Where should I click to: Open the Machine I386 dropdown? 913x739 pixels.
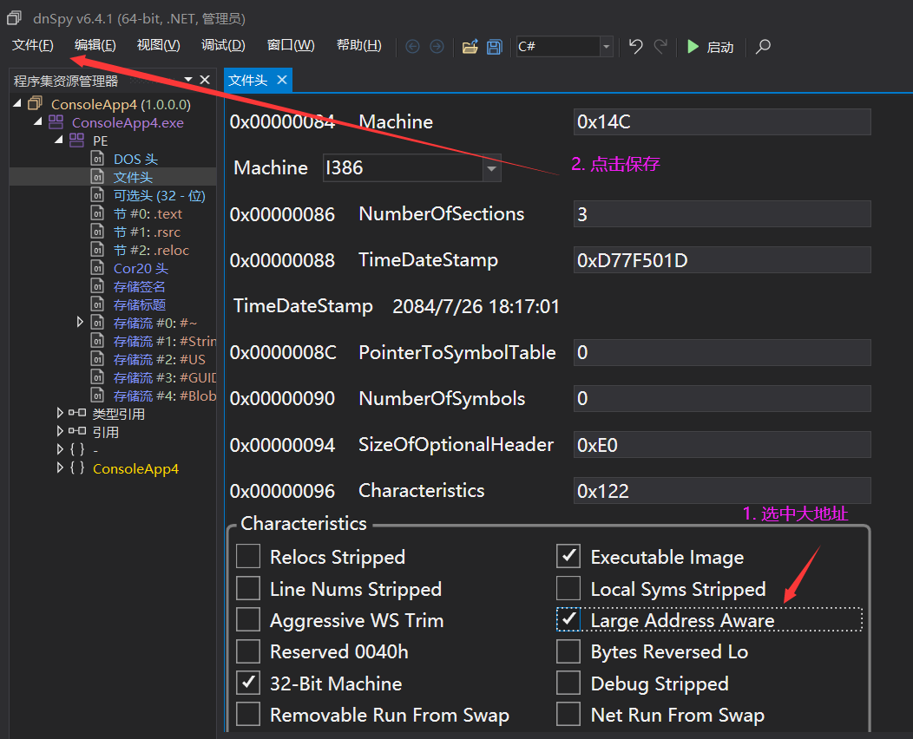[492, 168]
